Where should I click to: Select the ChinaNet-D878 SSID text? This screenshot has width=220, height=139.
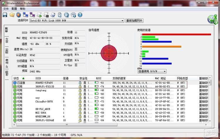44,101
